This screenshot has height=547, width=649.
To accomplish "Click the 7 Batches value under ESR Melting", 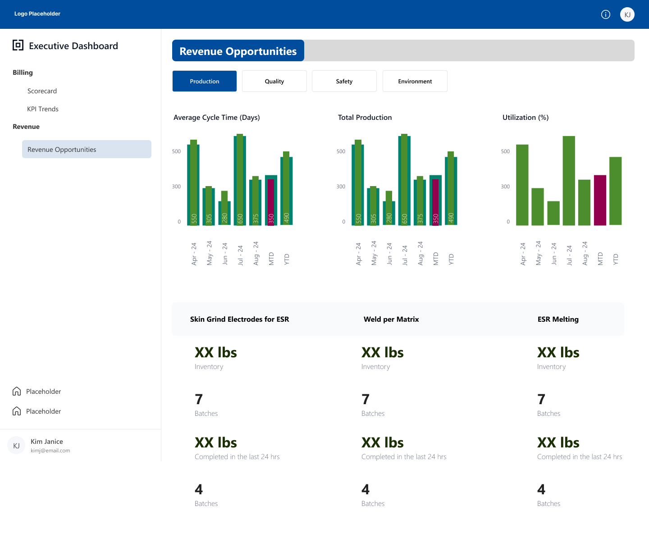I will point(541,399).
